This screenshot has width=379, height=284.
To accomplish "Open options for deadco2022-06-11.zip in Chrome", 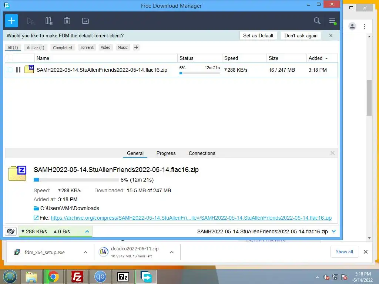I will [x=172, y=252].
